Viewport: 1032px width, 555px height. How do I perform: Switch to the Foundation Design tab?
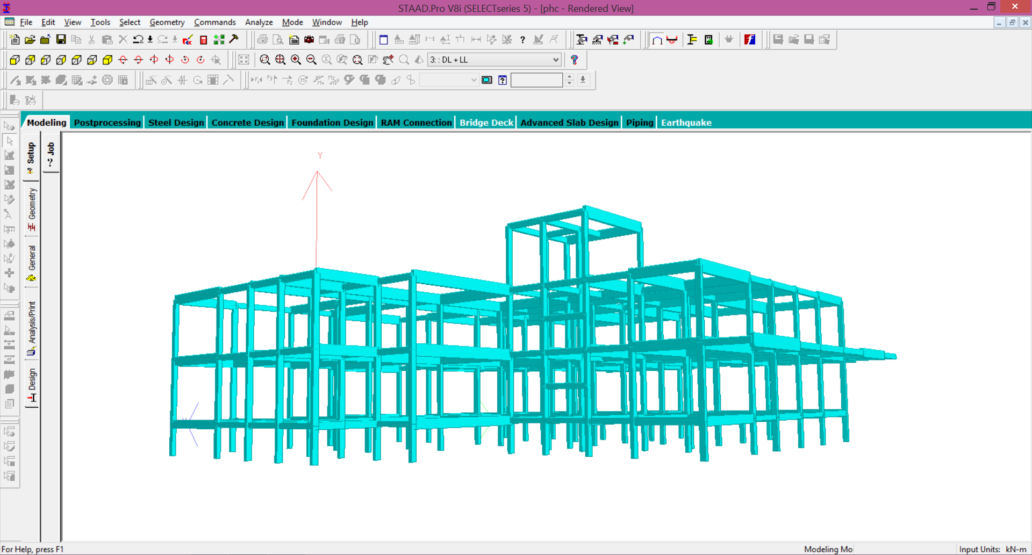click(332, 122)
